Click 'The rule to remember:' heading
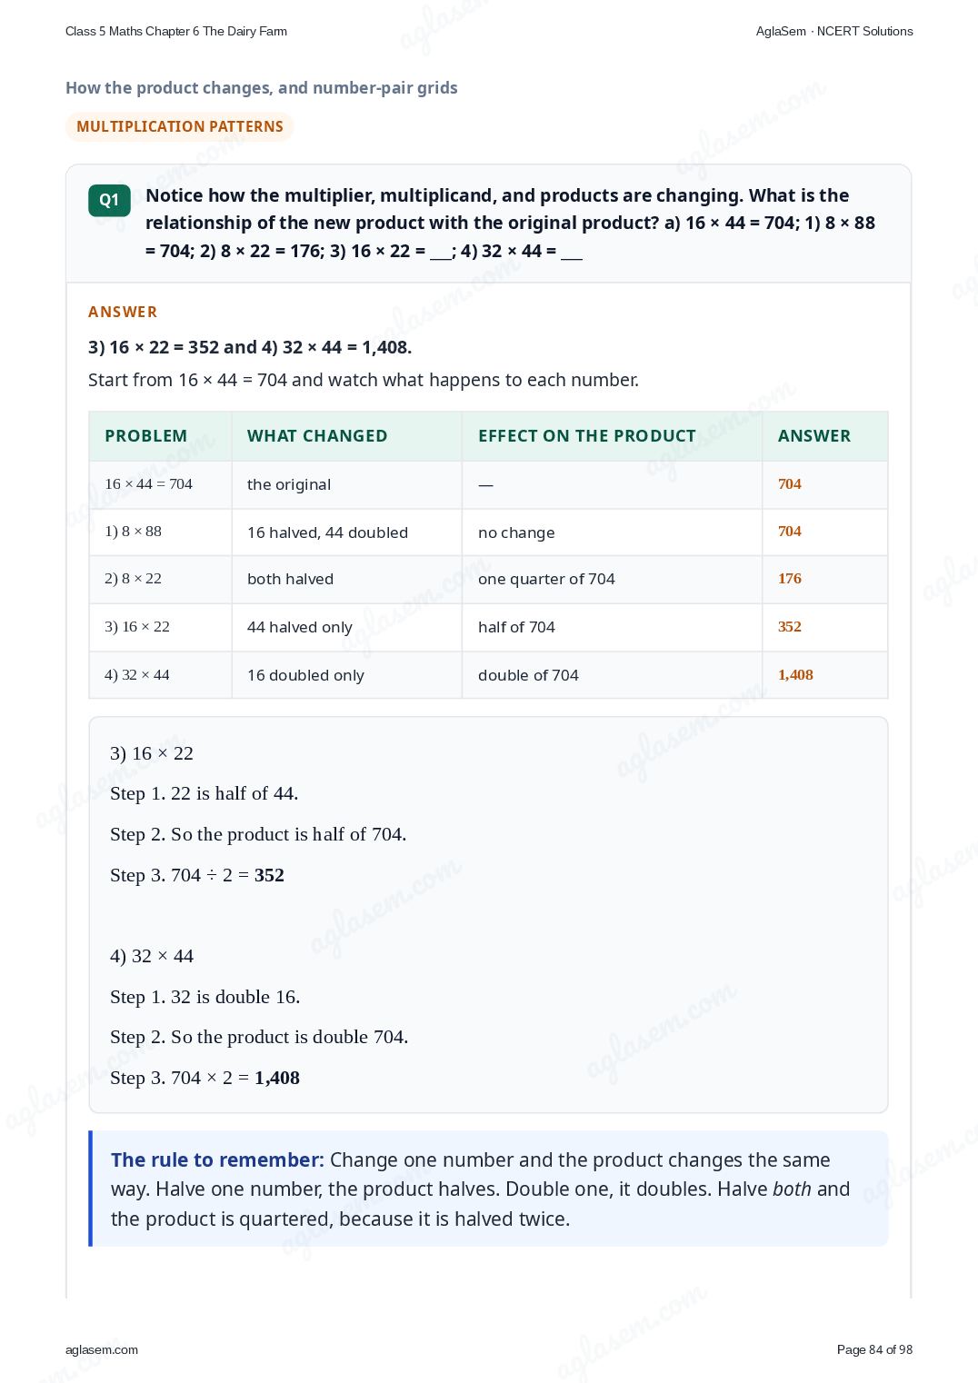The width and height of the screenshot is (978, 1383). tap(217, 1159)
